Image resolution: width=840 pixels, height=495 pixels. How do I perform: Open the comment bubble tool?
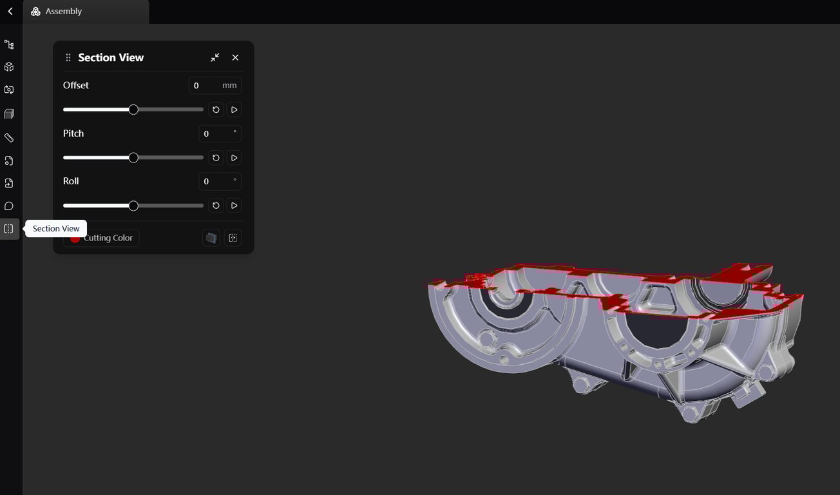point(9,206)
